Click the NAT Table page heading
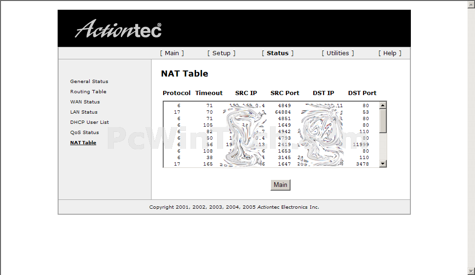Image resolution: width=475 pixels, height=275 pixels. click(185, 73)
